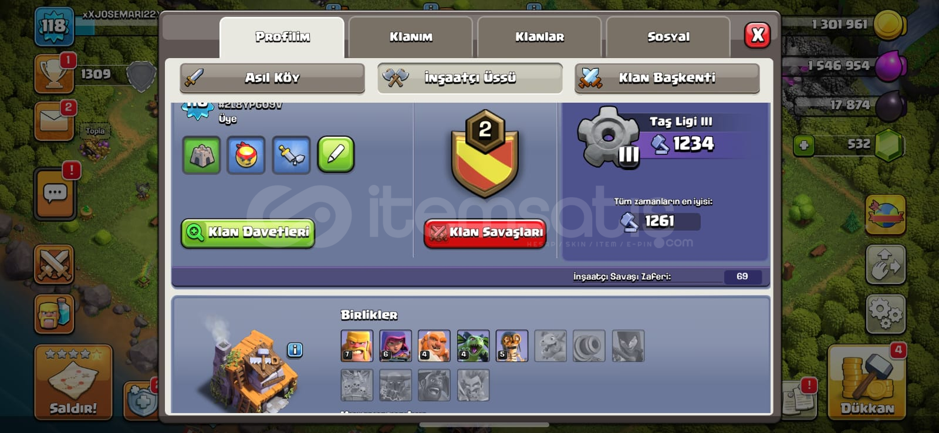Click the Builder Hall info icon
939x433 pixels.
(x=295, y=350)
